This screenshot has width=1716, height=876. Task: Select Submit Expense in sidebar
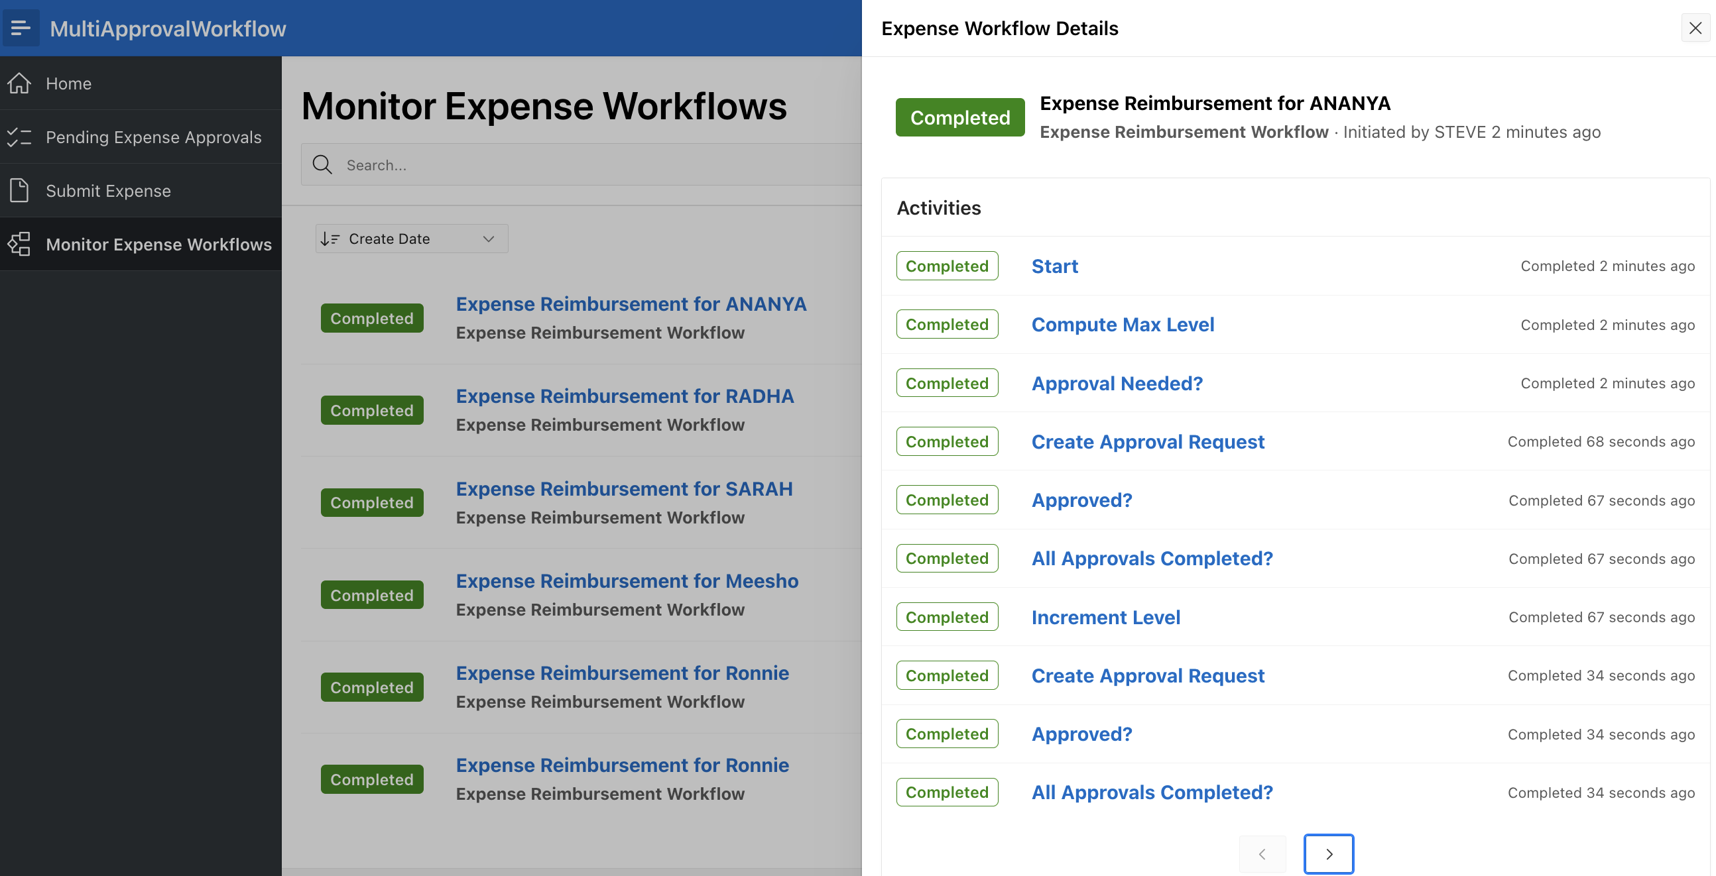point(108,191)
